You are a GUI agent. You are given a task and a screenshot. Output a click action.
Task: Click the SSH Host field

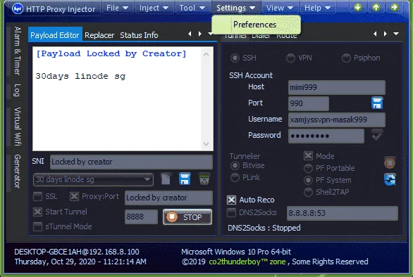tap(337, 87)
